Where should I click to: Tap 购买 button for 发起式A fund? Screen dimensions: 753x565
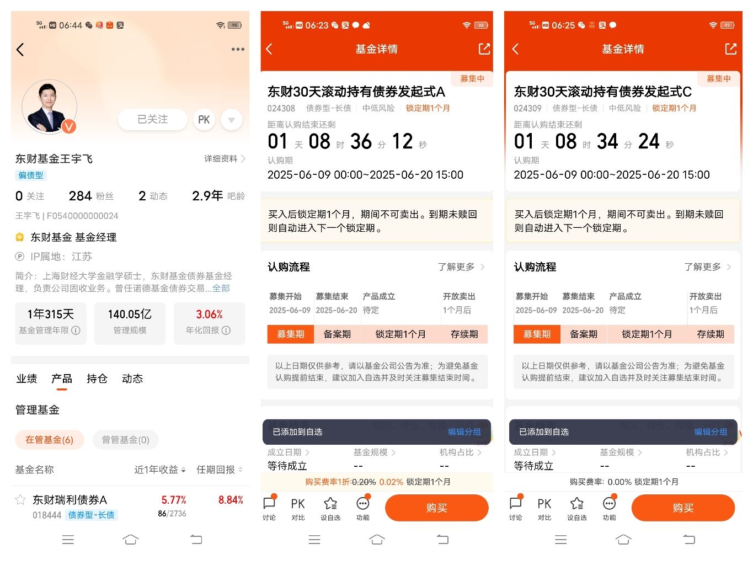pyautogui.click(x=437, y=508)
